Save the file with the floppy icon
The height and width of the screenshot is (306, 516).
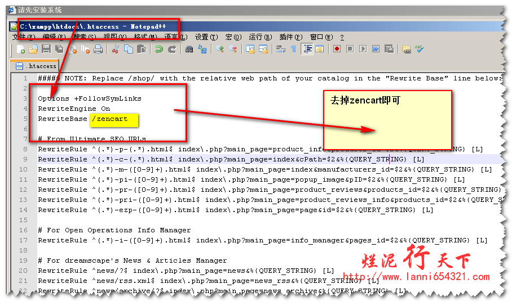click(46, 49)
